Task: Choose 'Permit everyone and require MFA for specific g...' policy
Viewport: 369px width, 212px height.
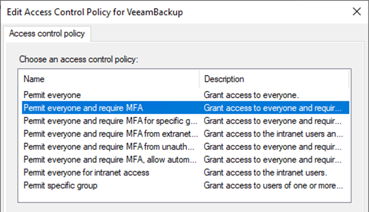Action: (110, 120)
